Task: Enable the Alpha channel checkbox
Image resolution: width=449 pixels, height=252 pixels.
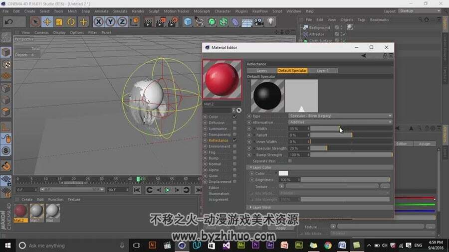Action: [x=235, y=170]
